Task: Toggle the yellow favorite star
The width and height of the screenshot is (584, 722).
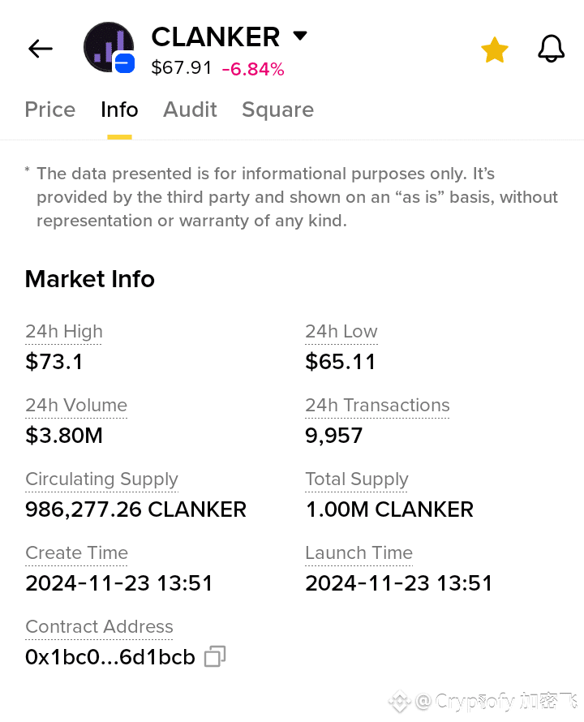Action: coord(494,50)
